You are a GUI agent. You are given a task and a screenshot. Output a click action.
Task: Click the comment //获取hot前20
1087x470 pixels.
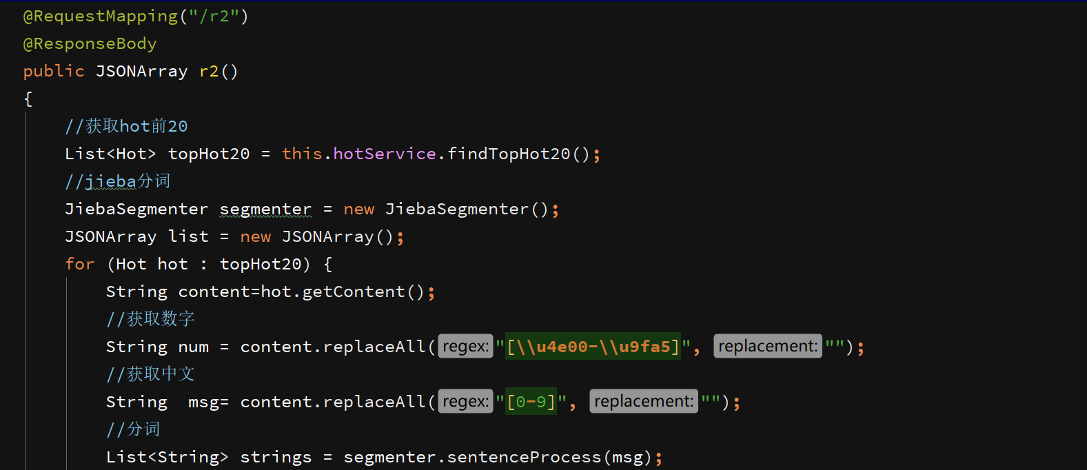tap(126, 126)
